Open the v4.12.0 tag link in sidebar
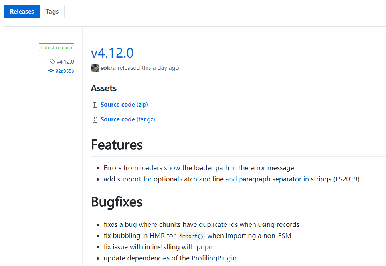 pos(65,62)
